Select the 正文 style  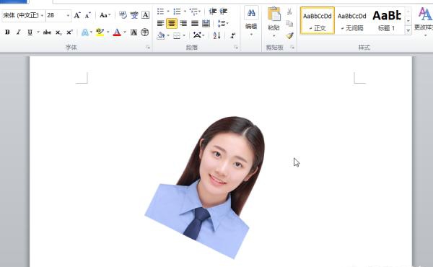318,21
